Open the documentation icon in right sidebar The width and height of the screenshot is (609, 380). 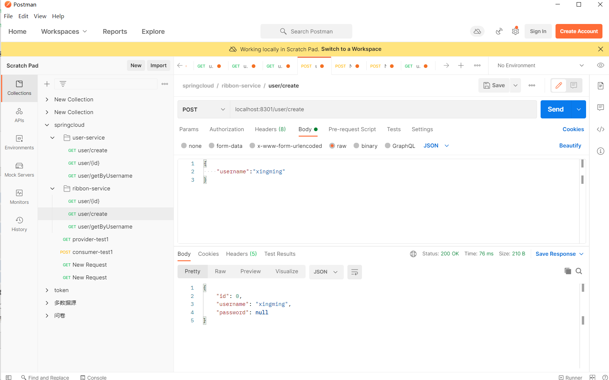pyautogui.click(x=601, y=86)
